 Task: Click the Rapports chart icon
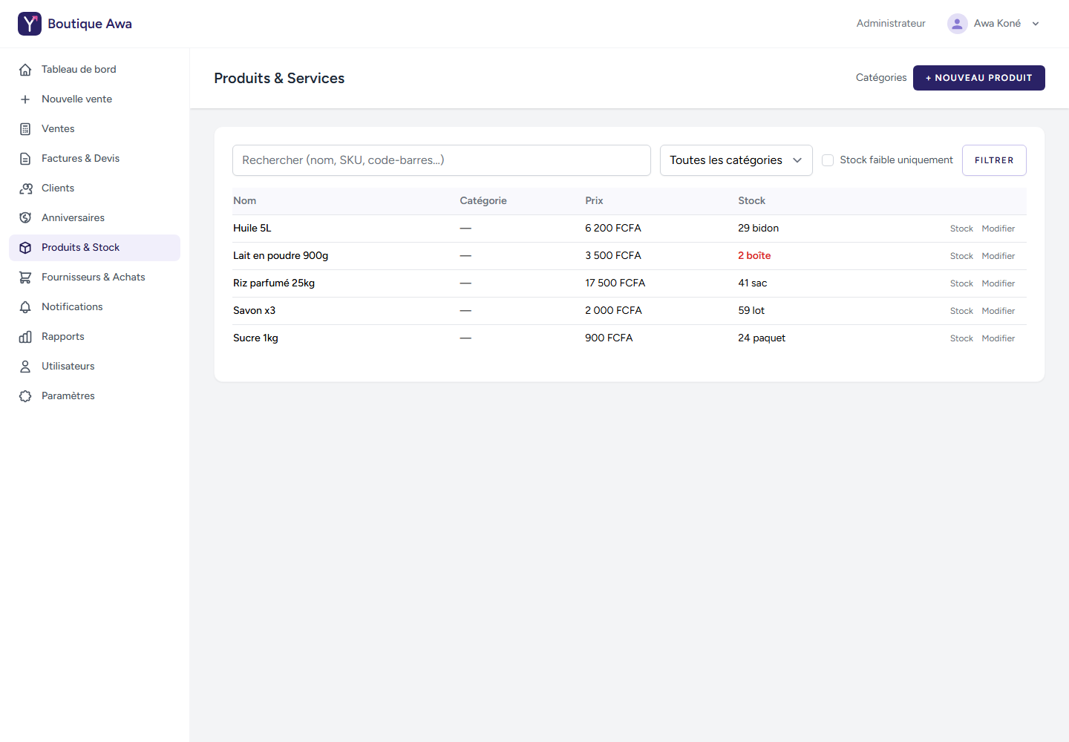[x=25, y=337]
